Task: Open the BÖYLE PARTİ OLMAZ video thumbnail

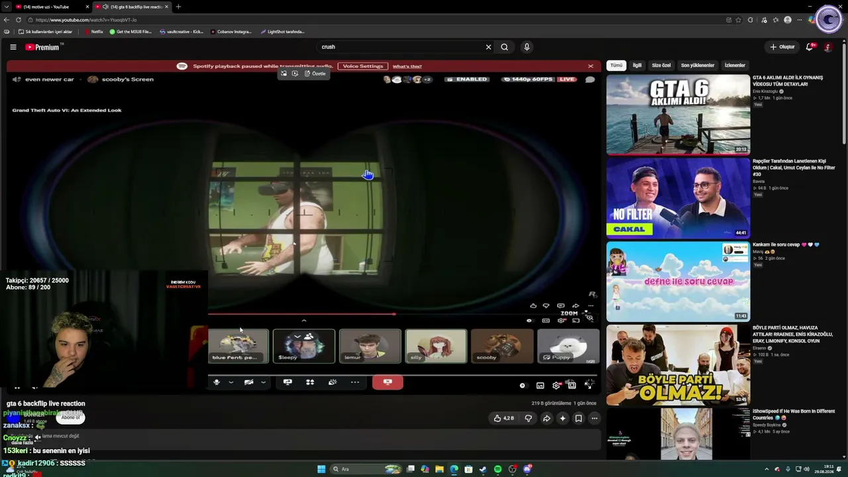Action: [678, 365]
